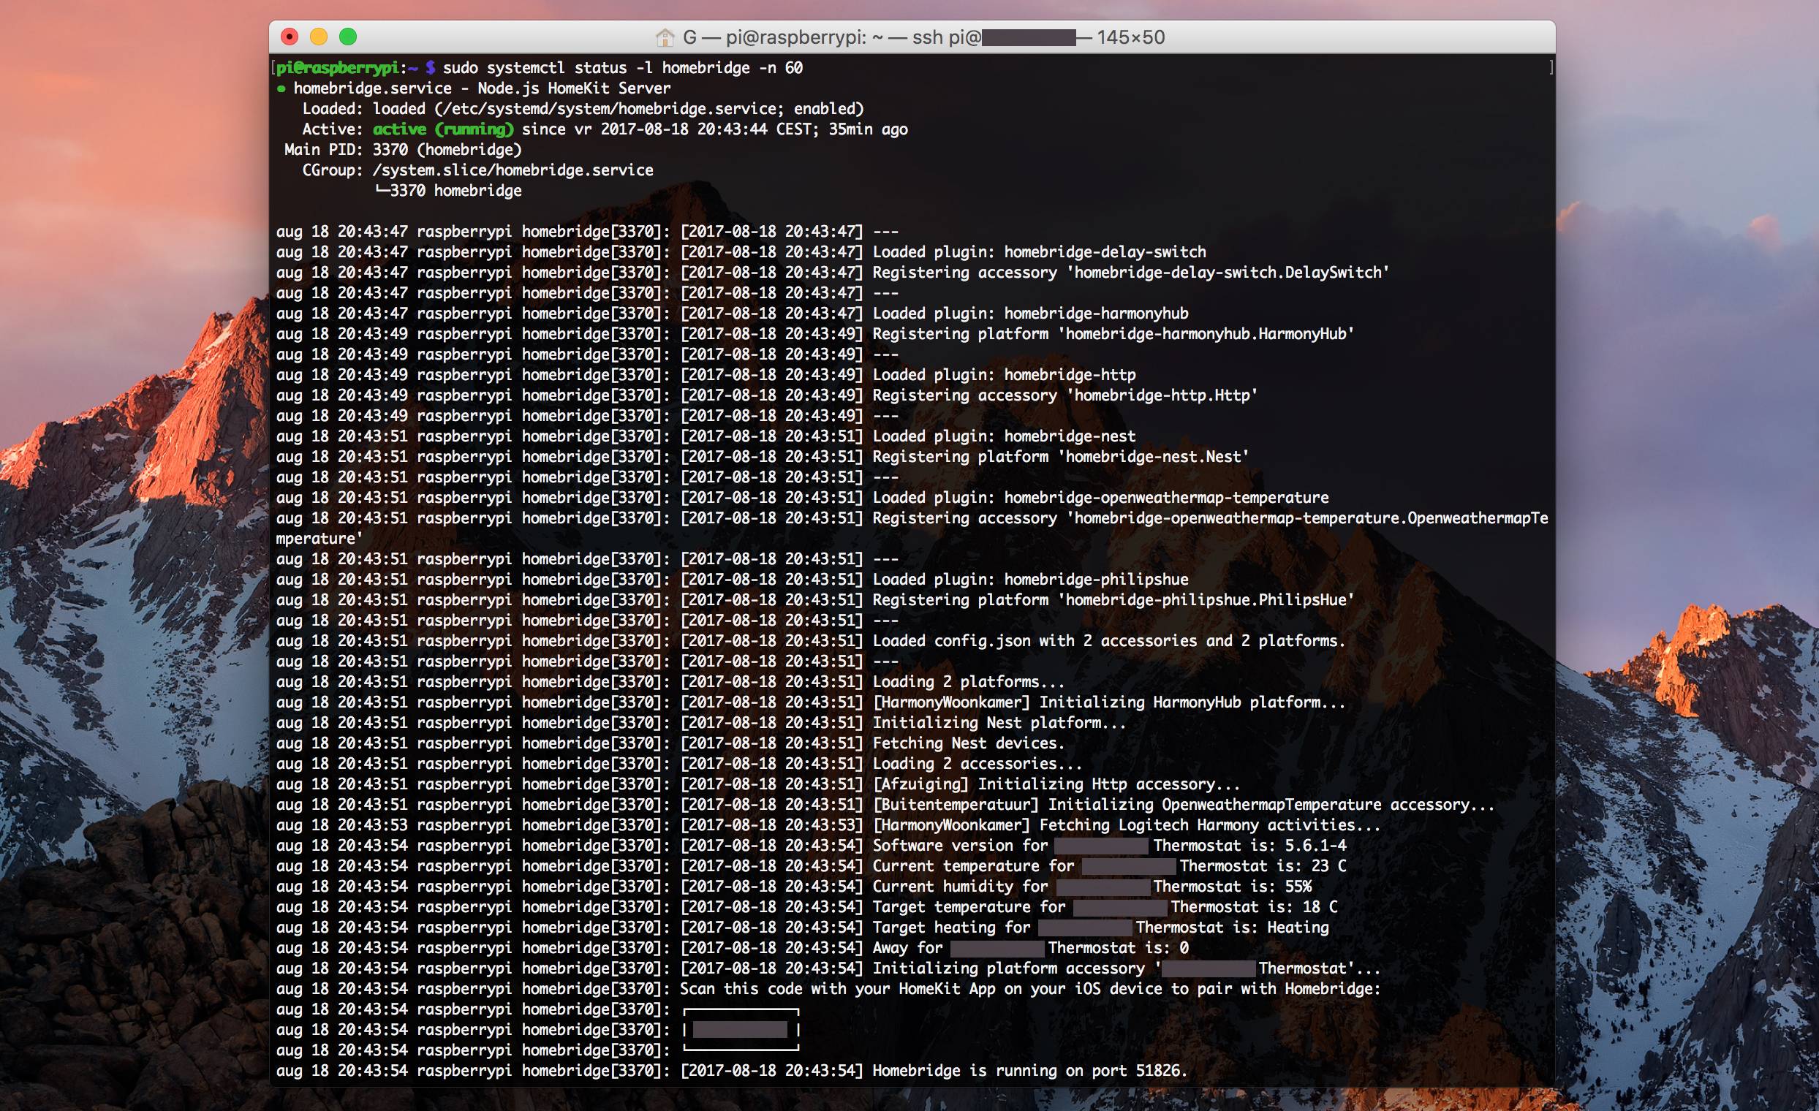Click the 'Loaded config.json' log line
The image size is (1819, 1111).
[x=1108, y=641]
